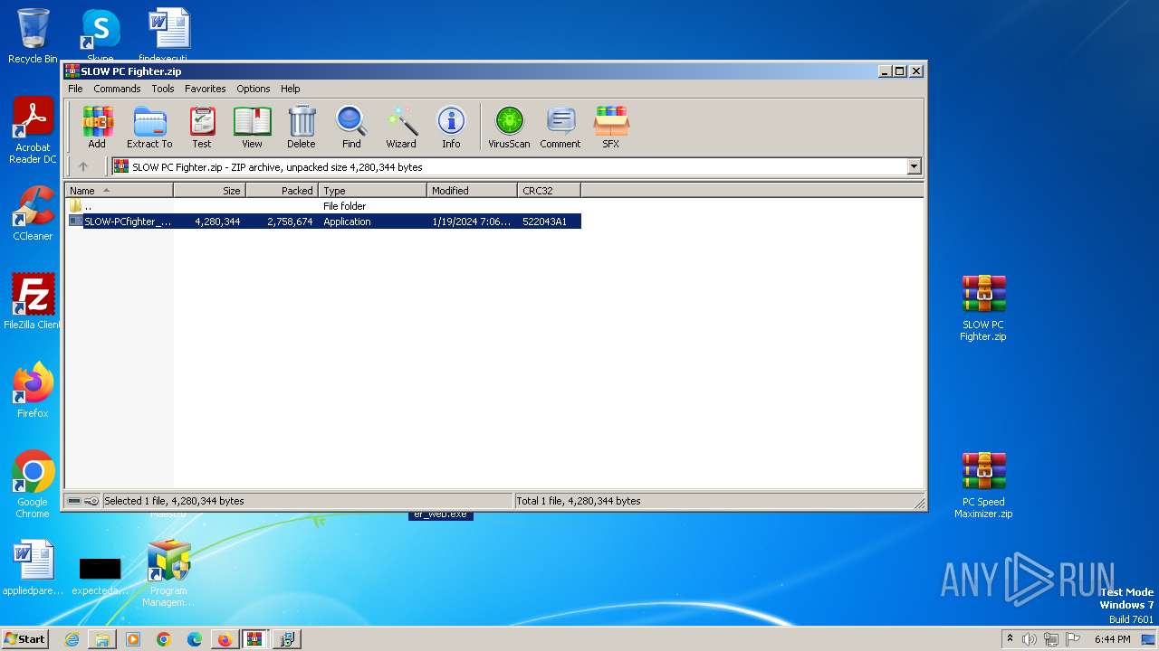Click the 4,280,344 size cell

point(217,222)
